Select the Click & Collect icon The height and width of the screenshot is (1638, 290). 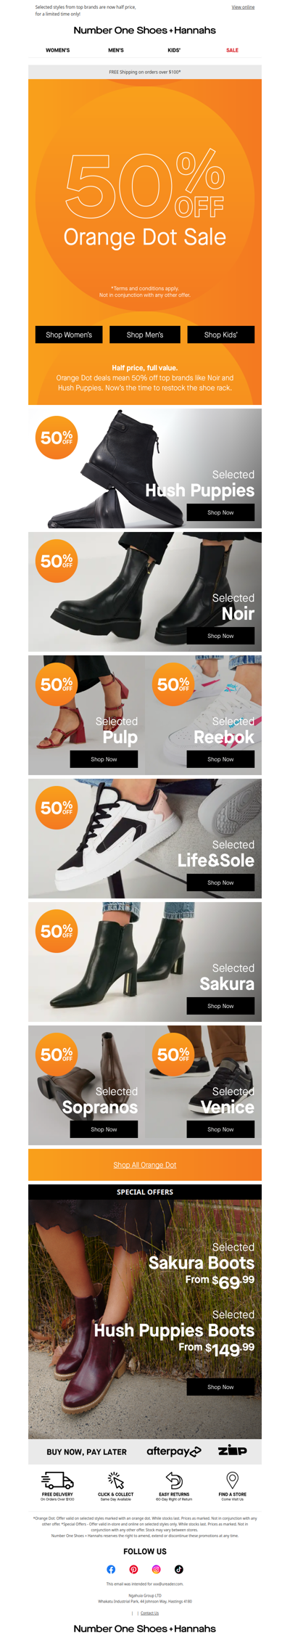pos(116,1480)
